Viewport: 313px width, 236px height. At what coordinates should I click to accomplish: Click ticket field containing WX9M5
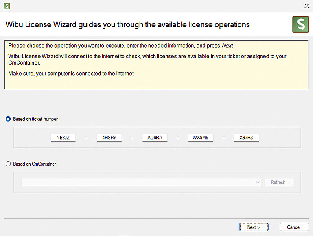pos(201,138)
